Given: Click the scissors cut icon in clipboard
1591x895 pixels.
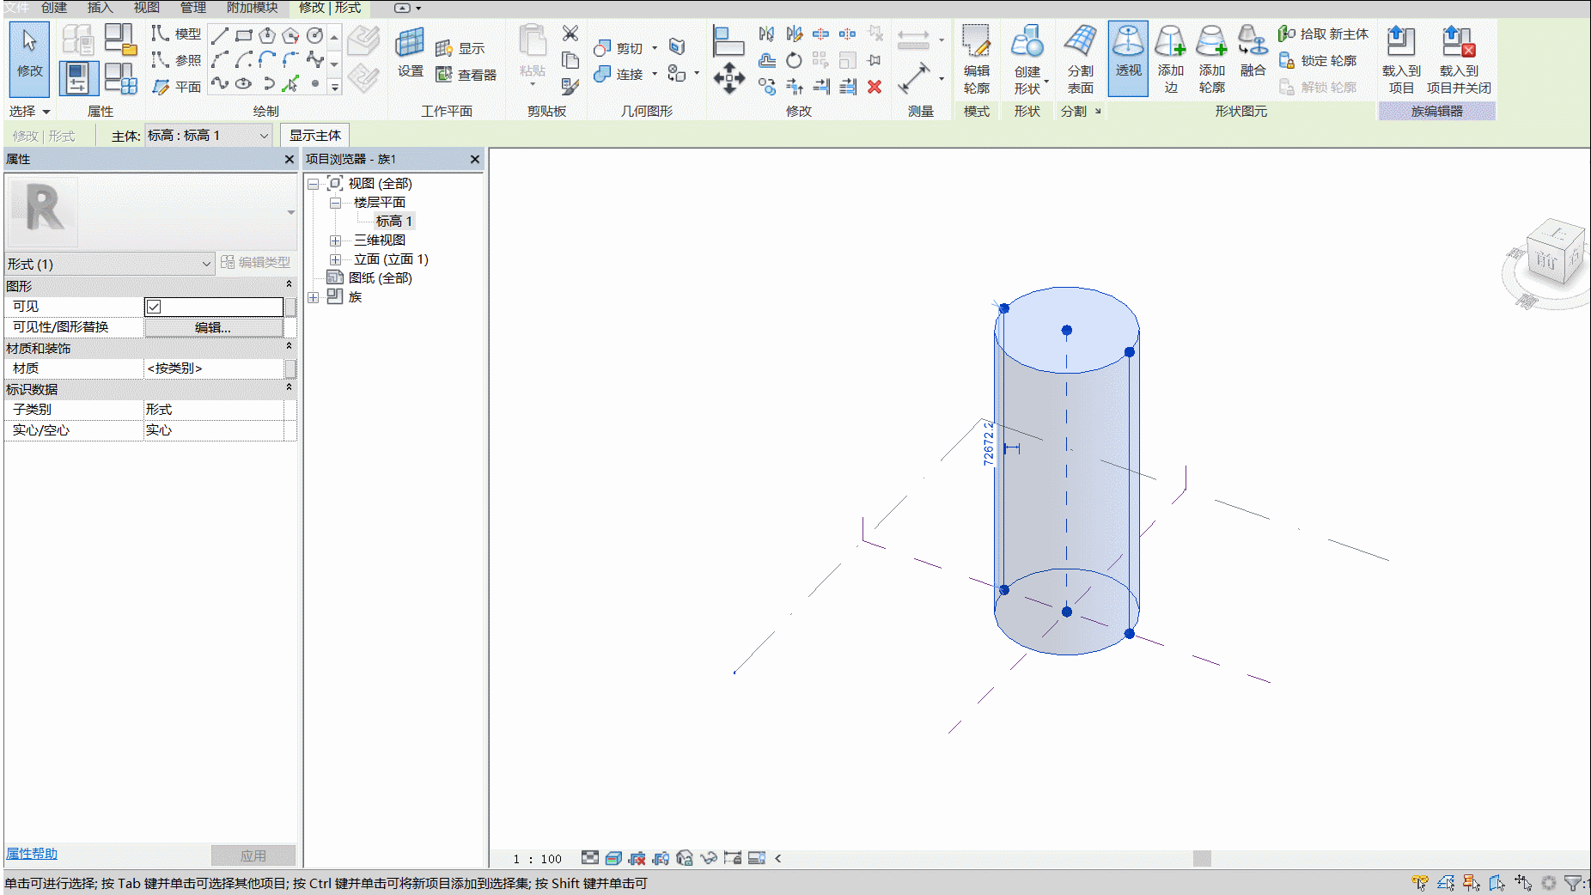Looking at the screenshot, I should point(570,33).
